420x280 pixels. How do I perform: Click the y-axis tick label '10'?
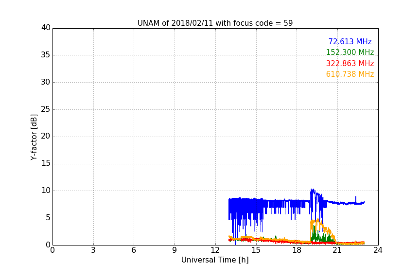pos(46,191)
